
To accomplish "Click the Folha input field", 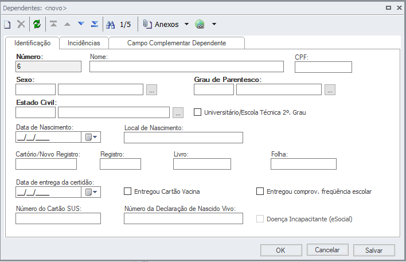I will click(x=303, y=164).
